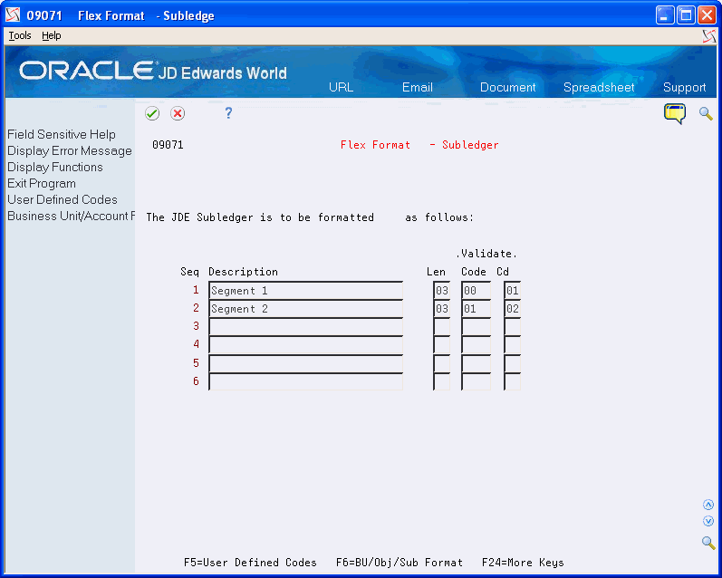The height and width of the screenshot is (578, 722).
Task: Open the Tools menu
Action: (x=20, y=35)
